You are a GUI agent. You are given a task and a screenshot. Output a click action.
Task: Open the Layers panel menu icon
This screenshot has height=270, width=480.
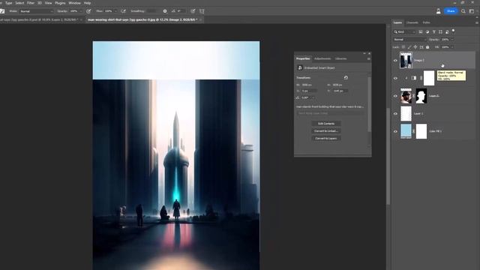point(477,22)
